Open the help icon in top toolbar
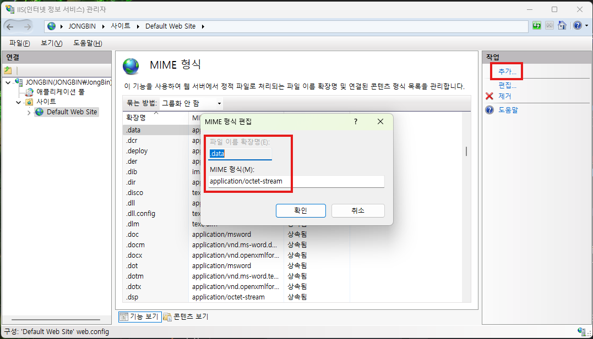The height and width of the screenshot is (339, 593). coord(578,26)
